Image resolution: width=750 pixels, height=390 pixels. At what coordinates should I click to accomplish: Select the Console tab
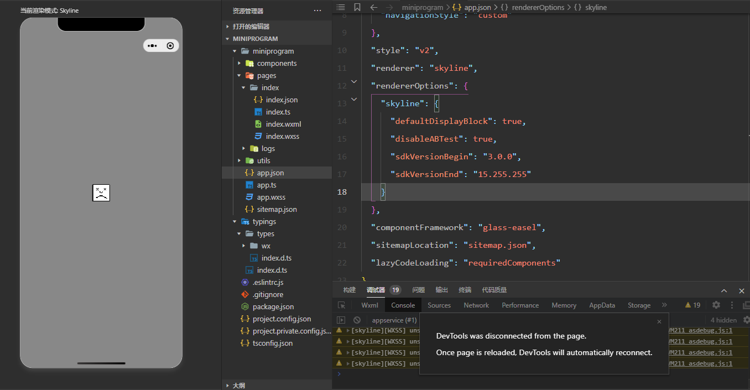click(403, 305)
